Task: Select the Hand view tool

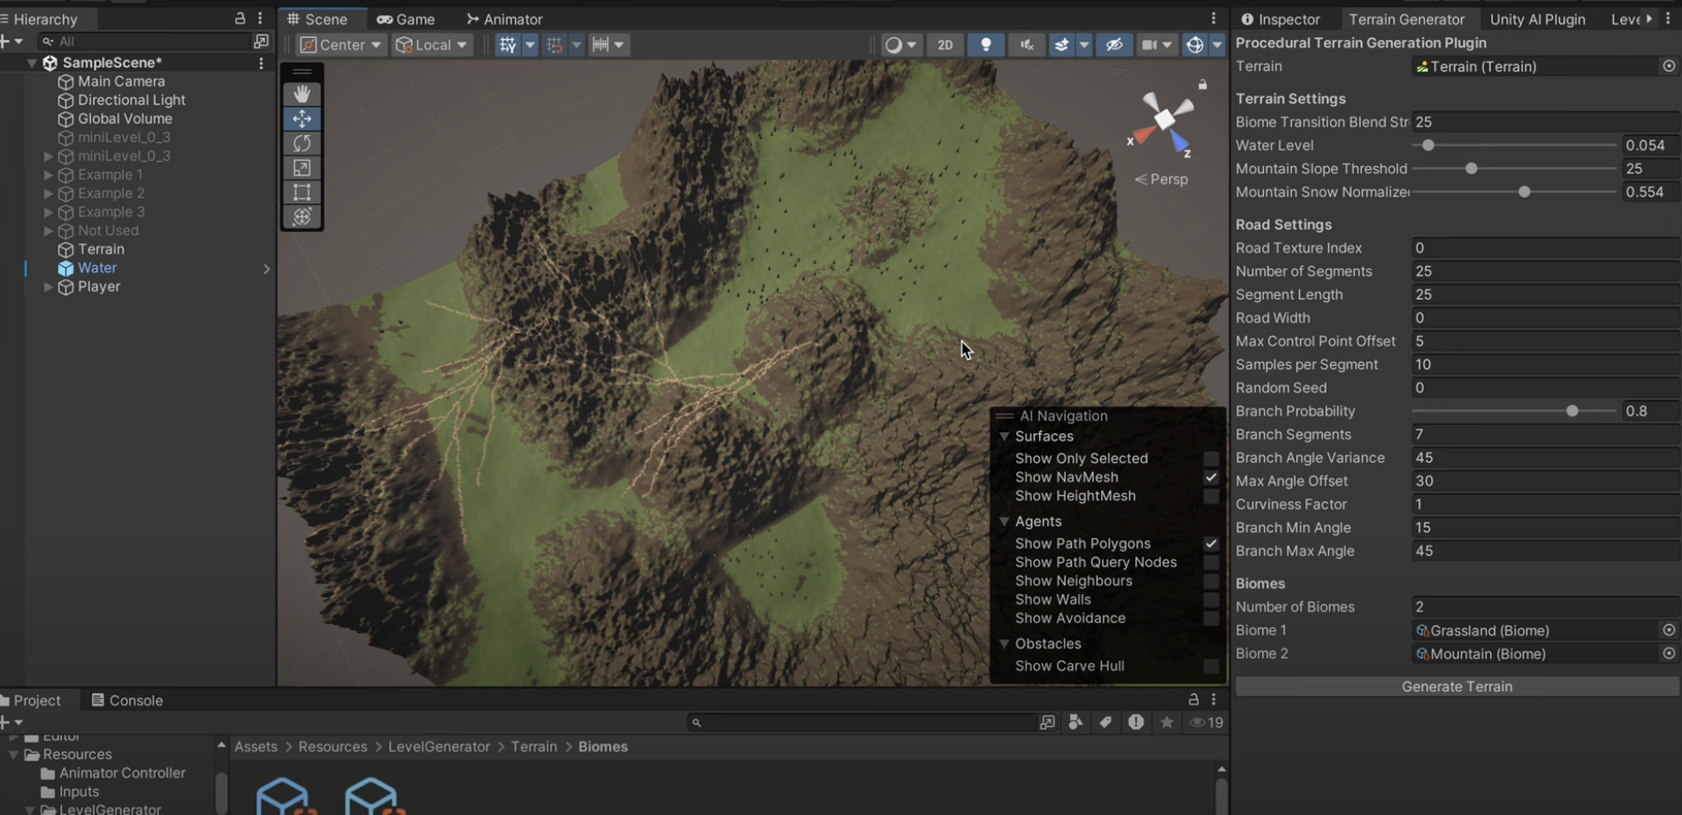Action: tap(302, 94)
